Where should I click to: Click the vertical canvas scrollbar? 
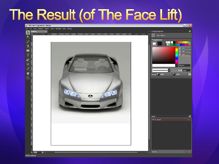(x=149, y=92)
